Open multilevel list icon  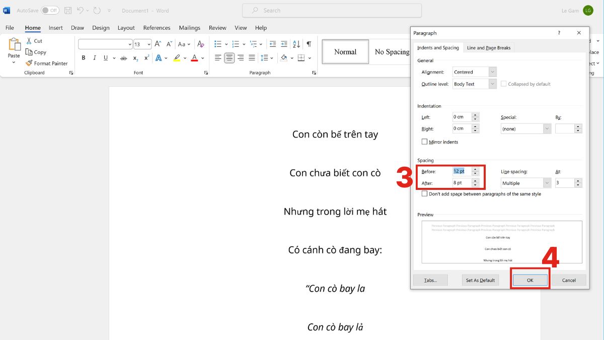(x=253, y=44)
